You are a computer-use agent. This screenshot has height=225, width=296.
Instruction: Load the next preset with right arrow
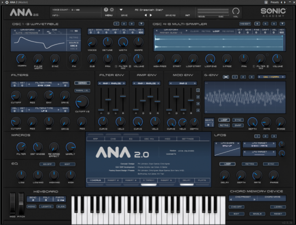point(150,15)
